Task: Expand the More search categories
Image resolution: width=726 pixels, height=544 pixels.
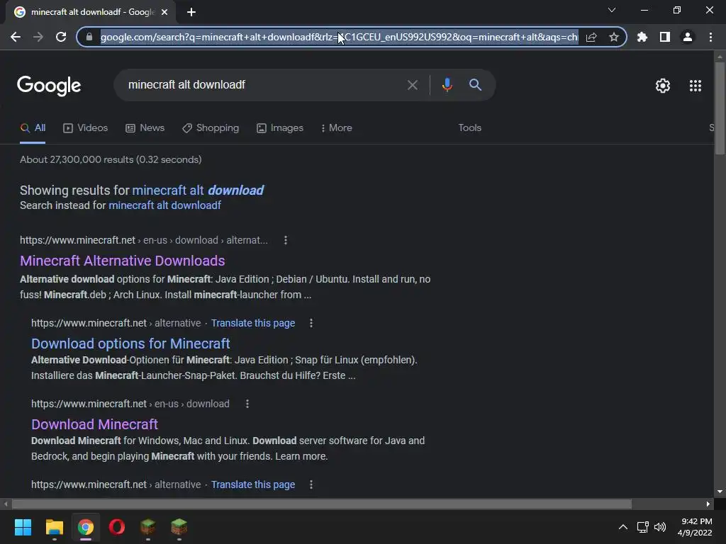Action: tap(337, 128)
